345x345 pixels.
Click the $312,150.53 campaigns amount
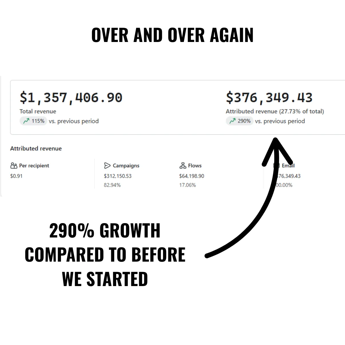[x=118, y=176]
